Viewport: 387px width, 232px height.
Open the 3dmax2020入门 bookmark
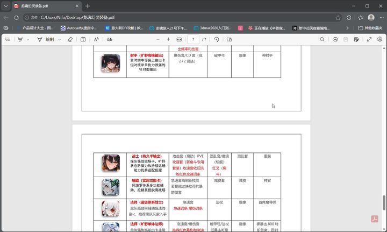point(212,28)
